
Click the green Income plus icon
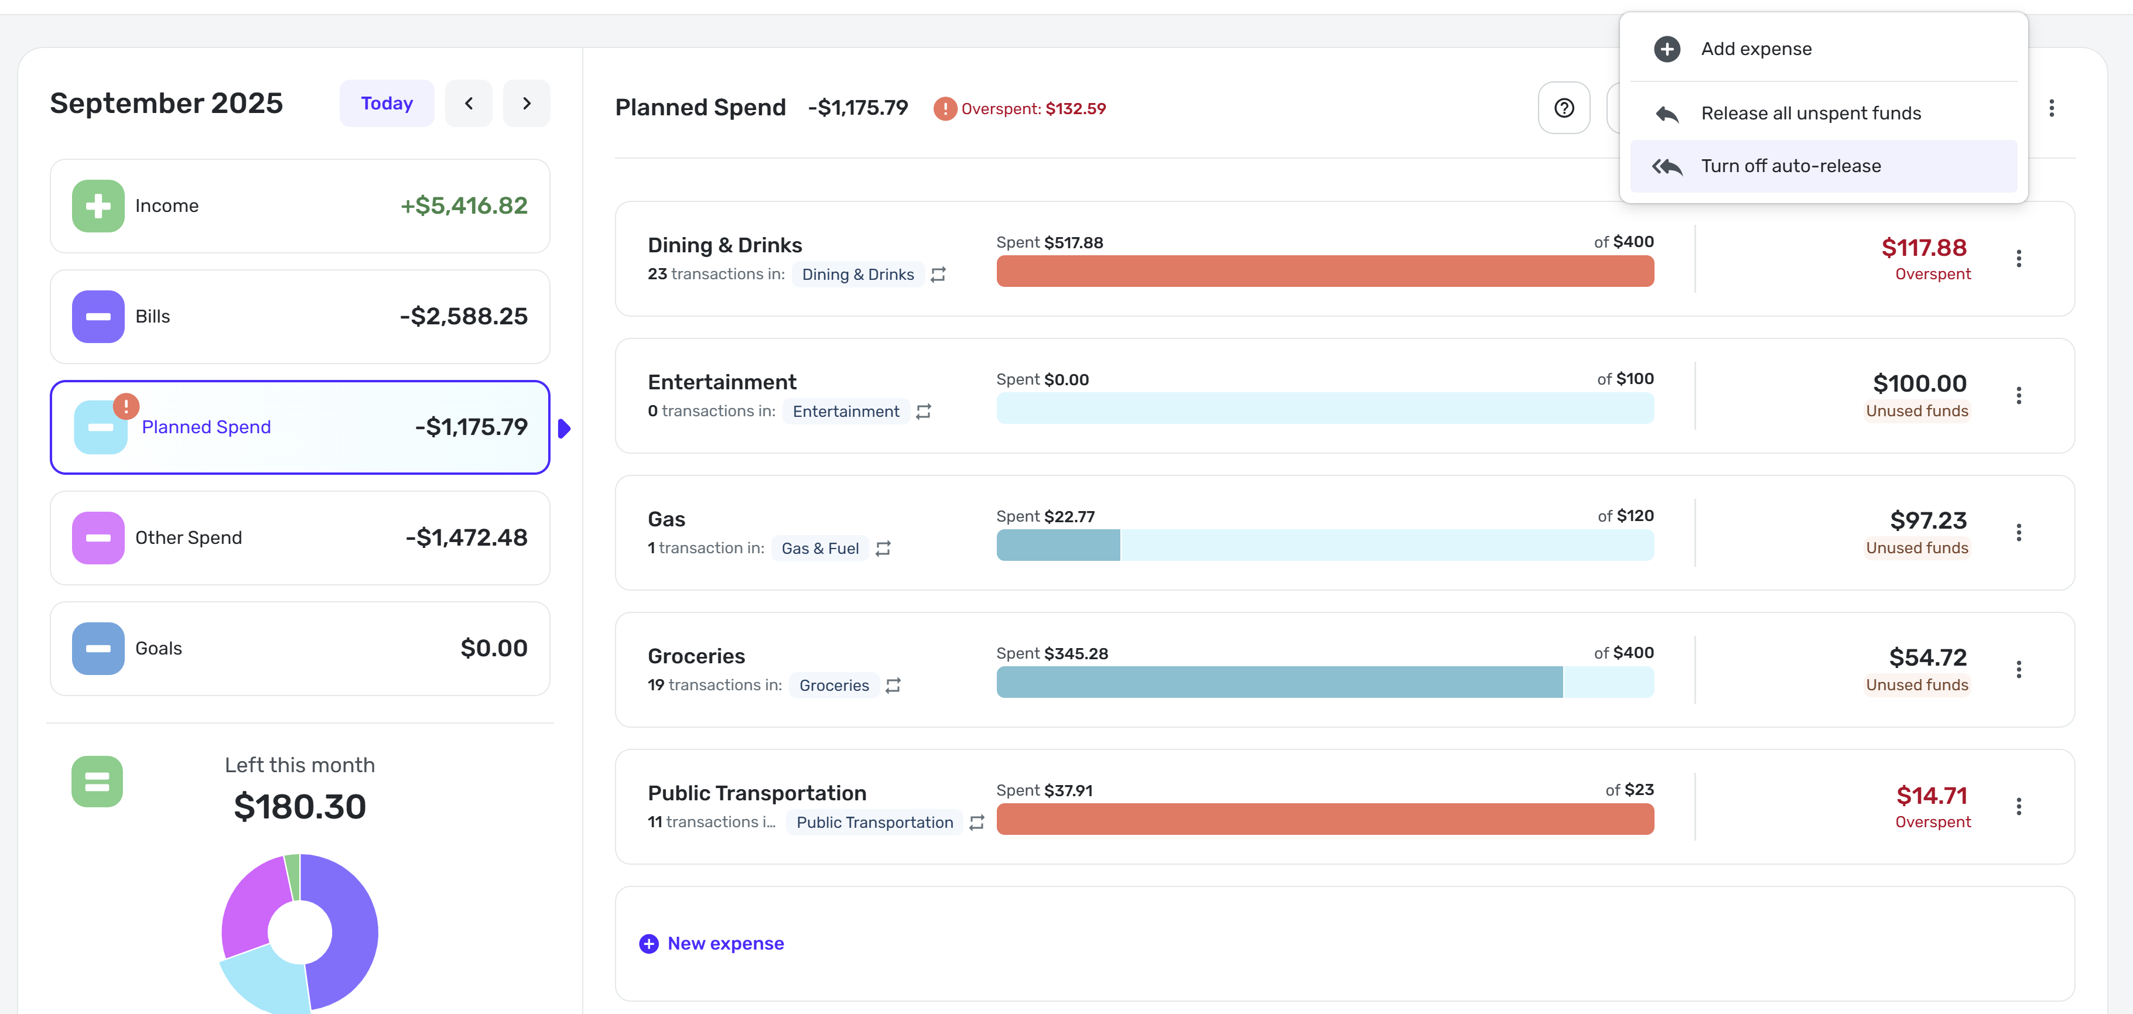point(98,206)
